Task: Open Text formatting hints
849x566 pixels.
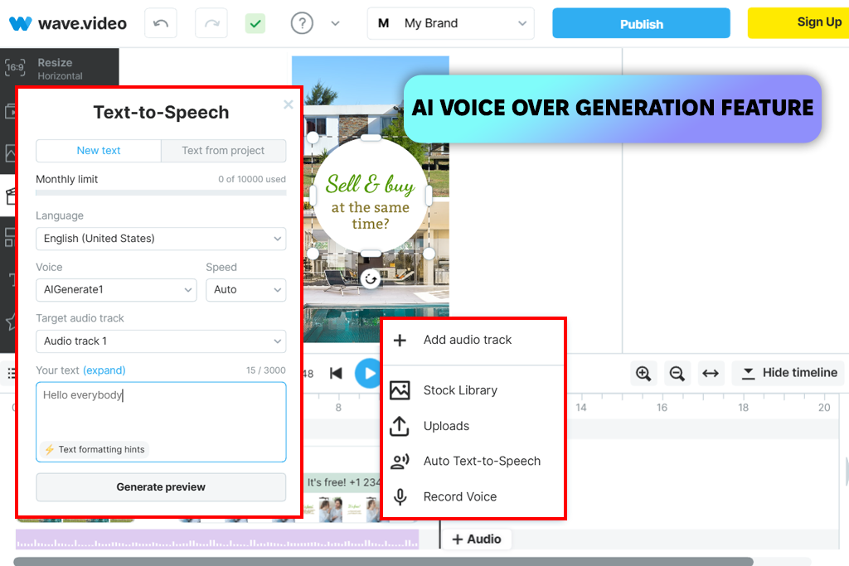Action: [95, 450]
